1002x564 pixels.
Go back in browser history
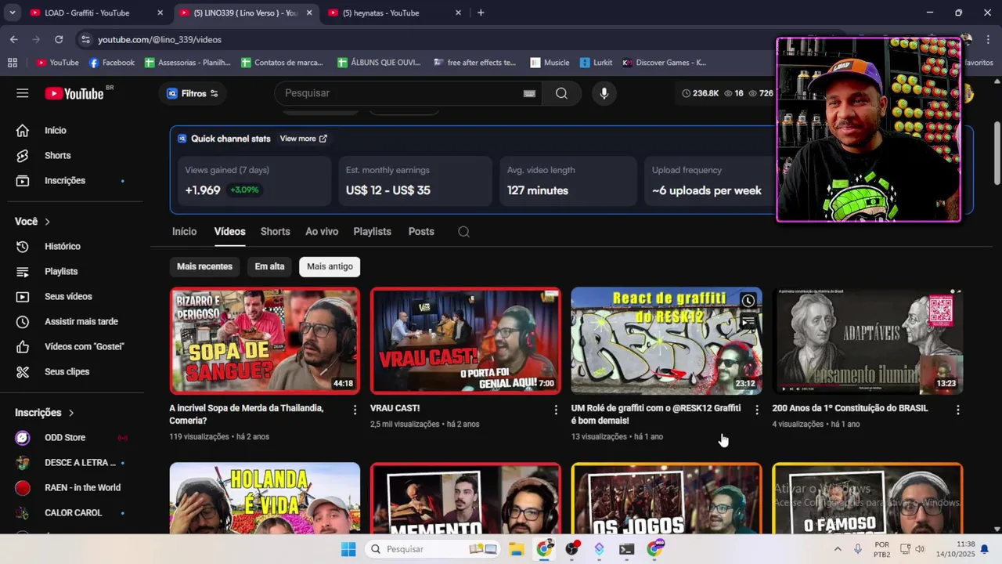click(14, 39)
